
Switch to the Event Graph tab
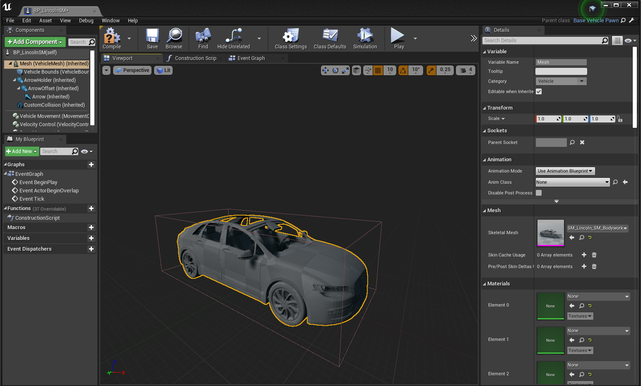(250, 58)
